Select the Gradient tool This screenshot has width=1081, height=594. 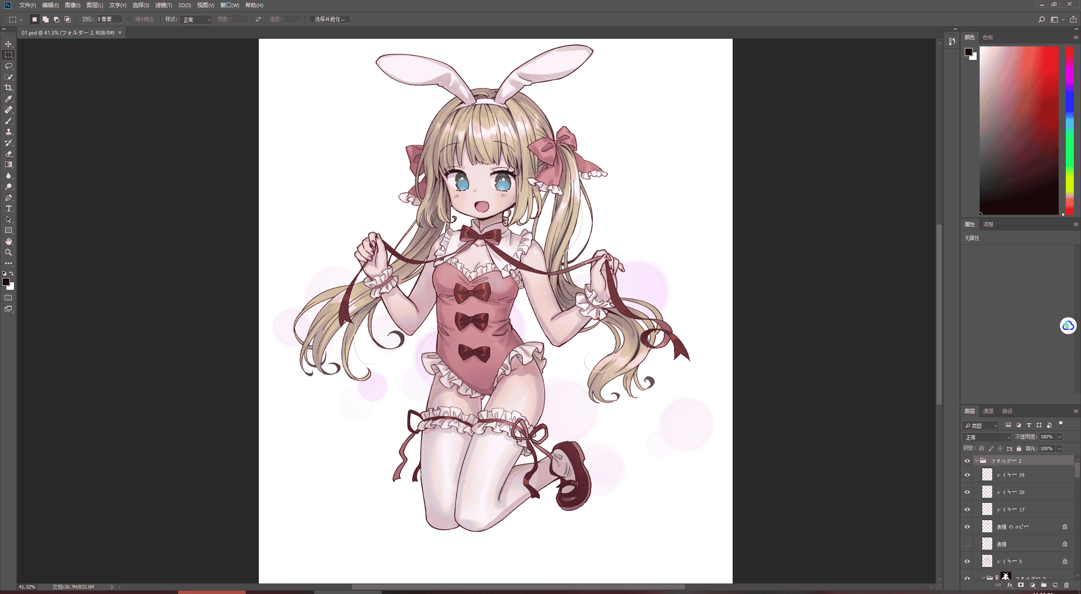[x=8, y=165]
